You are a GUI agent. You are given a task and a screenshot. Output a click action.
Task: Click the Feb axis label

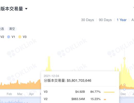(9, 94)
